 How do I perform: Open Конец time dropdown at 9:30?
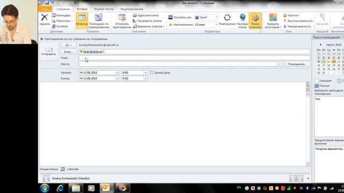click(x=145, y=78)
